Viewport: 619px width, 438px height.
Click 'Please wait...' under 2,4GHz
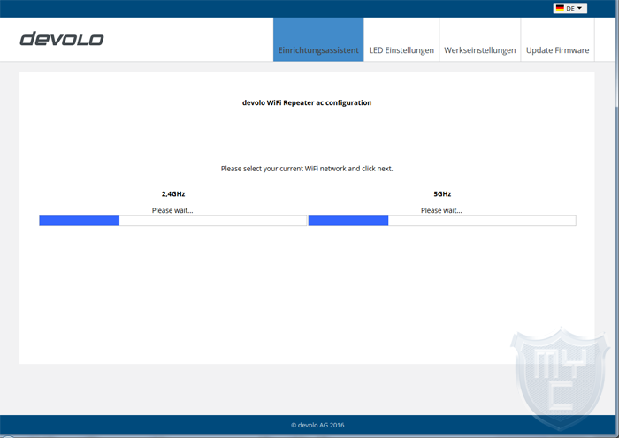coord(172,210)
